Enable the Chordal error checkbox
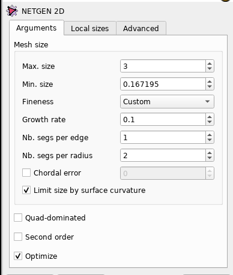This screenshot has width=233, height=275. 26,173
